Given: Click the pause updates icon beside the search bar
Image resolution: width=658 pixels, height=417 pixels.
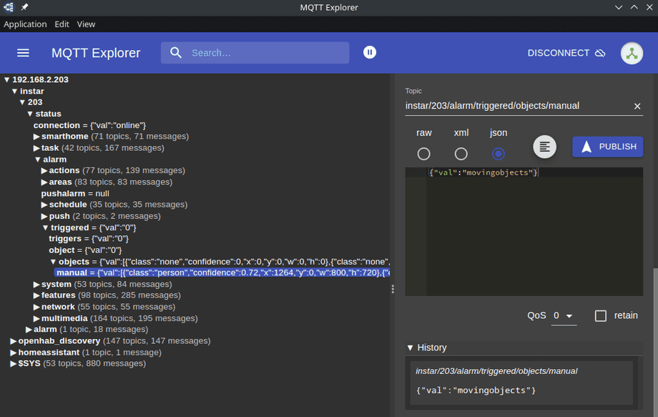Looking at the screenshot, I should pos(369,52).
